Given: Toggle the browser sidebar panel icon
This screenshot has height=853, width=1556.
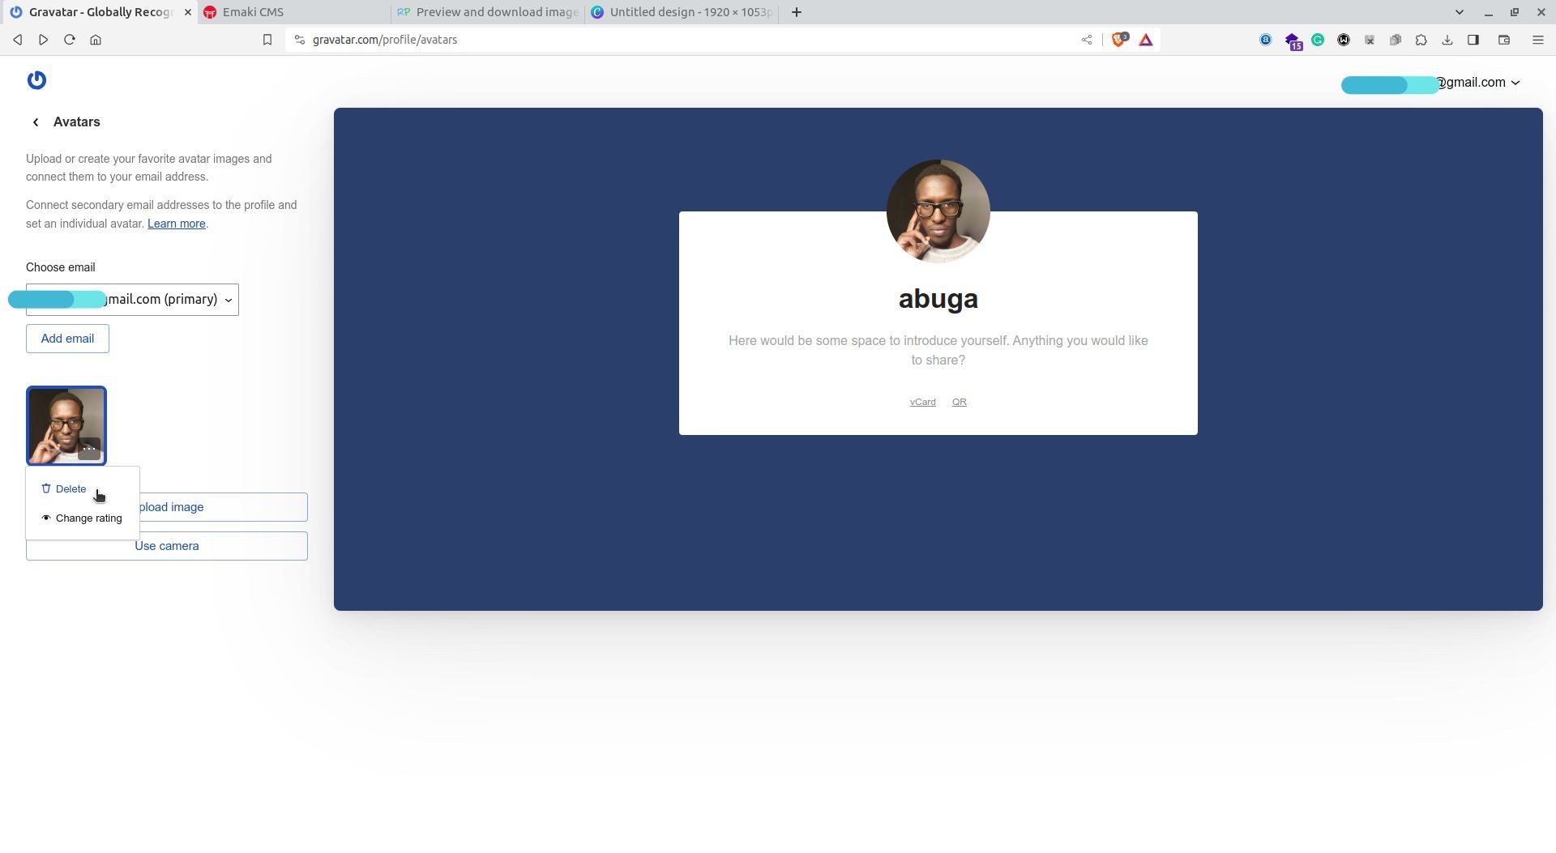Looking at the screenshot, I should pyautogui.click(x=1473, y=40).
